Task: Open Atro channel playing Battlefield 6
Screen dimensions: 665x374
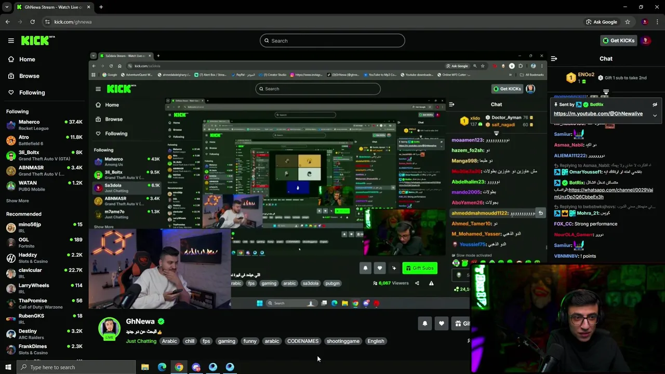Action: pos(44,140)
